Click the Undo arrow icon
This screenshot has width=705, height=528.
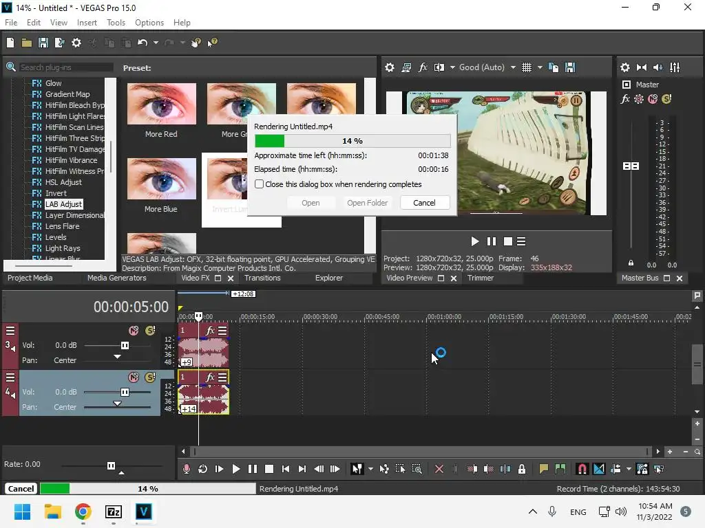click(143, 43)
